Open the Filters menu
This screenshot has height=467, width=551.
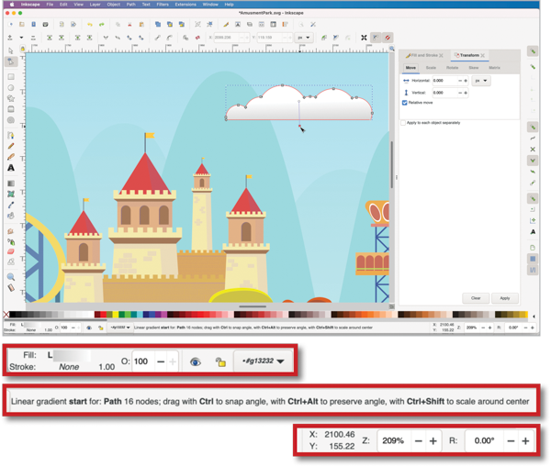[x=163, y=5]
